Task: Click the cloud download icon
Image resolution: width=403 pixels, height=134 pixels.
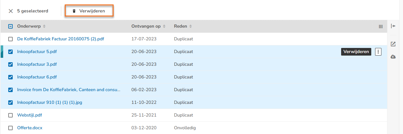Action: 393,57
